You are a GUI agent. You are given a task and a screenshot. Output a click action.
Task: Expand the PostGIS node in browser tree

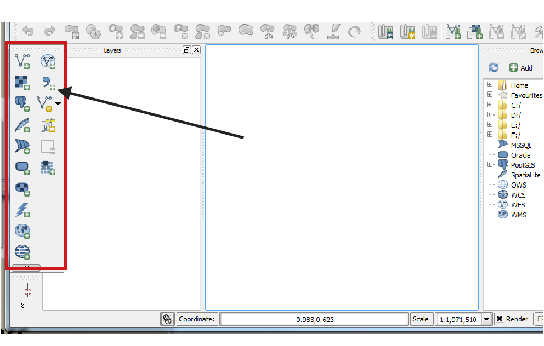(x=489, y=165)
